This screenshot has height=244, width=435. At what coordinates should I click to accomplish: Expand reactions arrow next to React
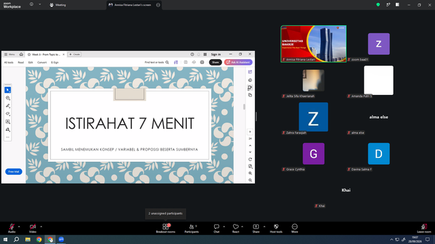[242, 226]
